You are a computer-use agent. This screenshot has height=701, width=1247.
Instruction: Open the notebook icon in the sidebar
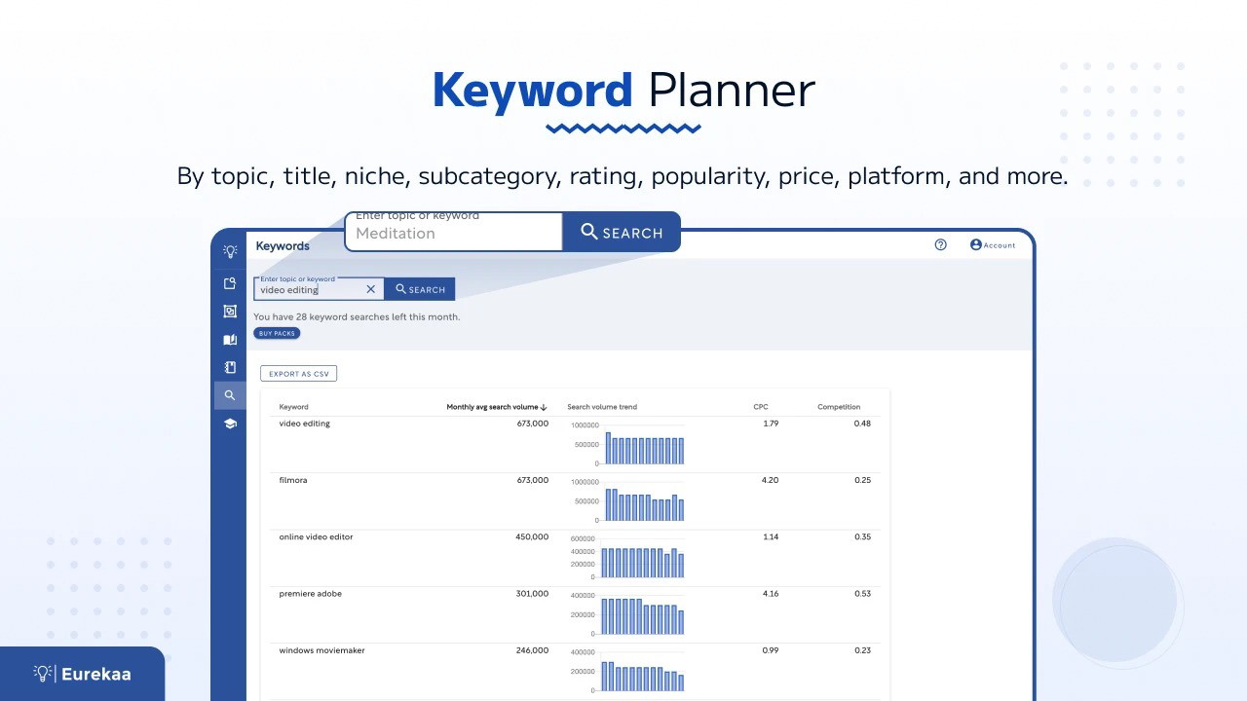230,368
